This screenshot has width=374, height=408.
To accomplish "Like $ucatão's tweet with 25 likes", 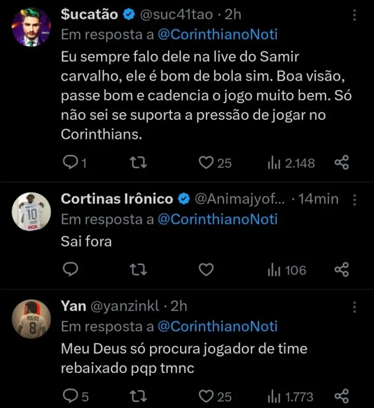I will coord(206,163).
